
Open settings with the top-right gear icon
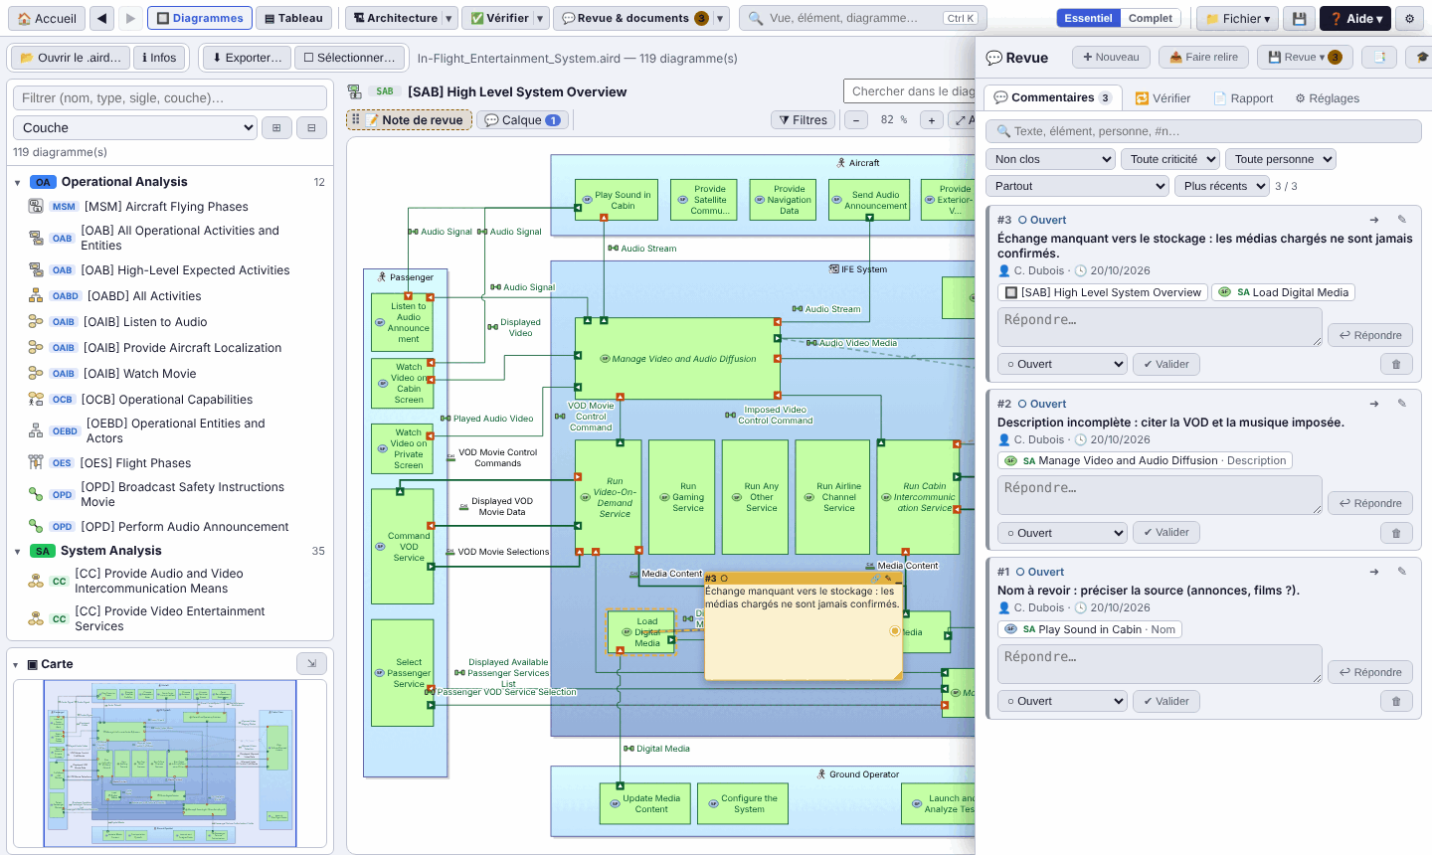tap(1409, 18)
